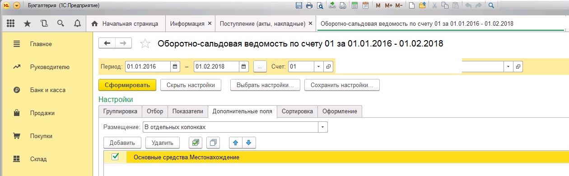Click the Сформировать button
The width and height of the screenshot is (569, 176).
click(x=127, y=85)
